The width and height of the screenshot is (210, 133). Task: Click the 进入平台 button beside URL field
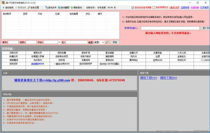point(205,28)
